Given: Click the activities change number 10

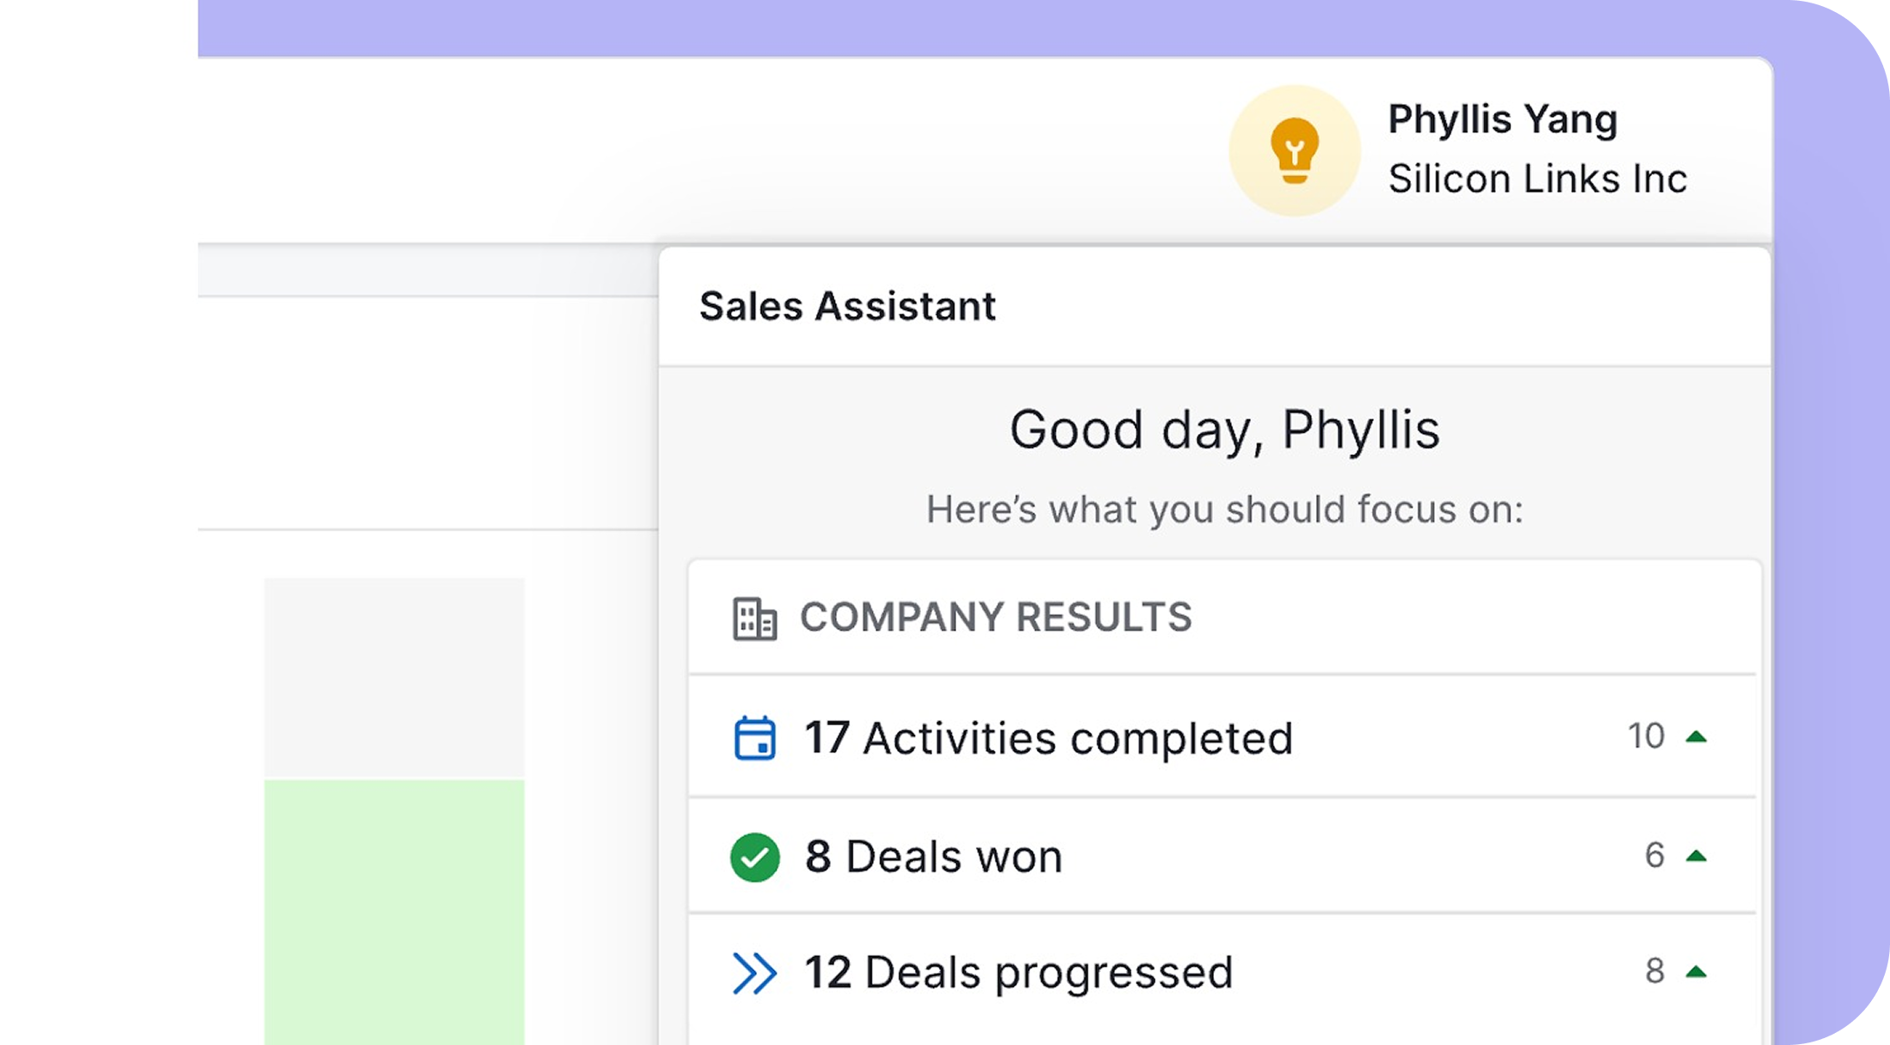Looking at the screenshot, I should point(1645,736).
